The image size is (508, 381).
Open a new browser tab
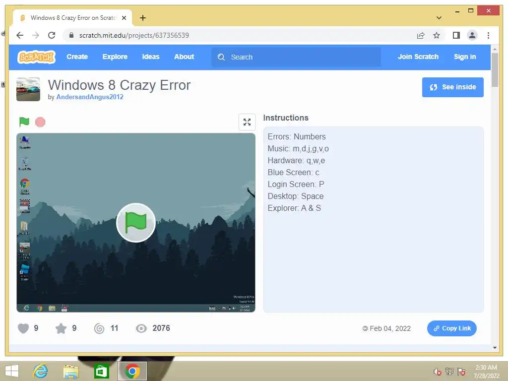(142, 18)
